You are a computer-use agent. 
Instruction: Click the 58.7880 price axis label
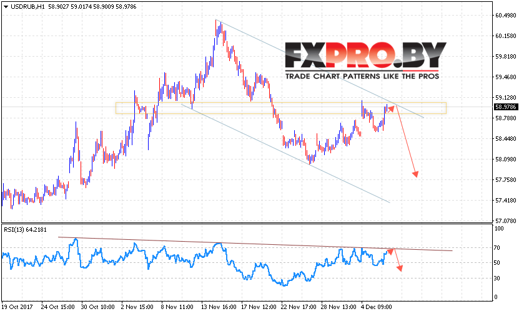(506, 118)
